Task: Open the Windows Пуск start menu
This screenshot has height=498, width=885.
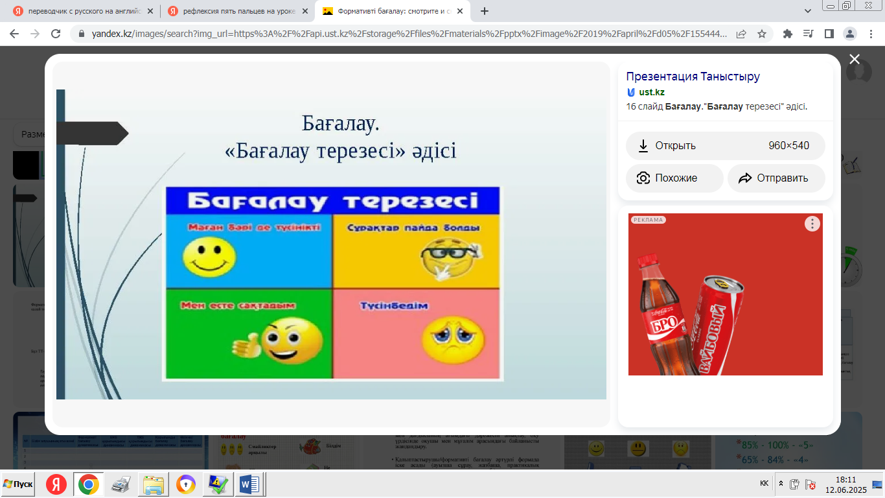Action: tap(18, 484)
